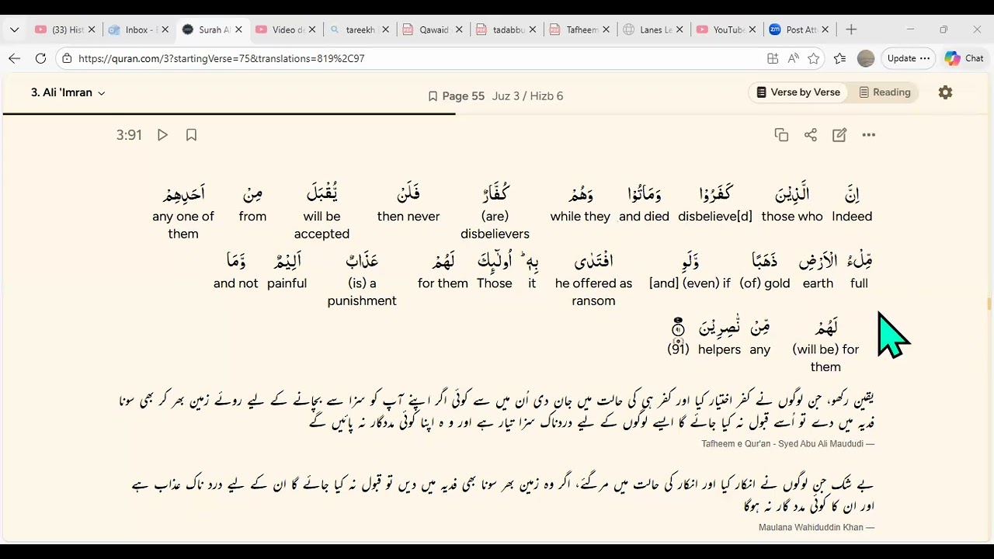Open the Copilot Chat button

coord(964,58)
